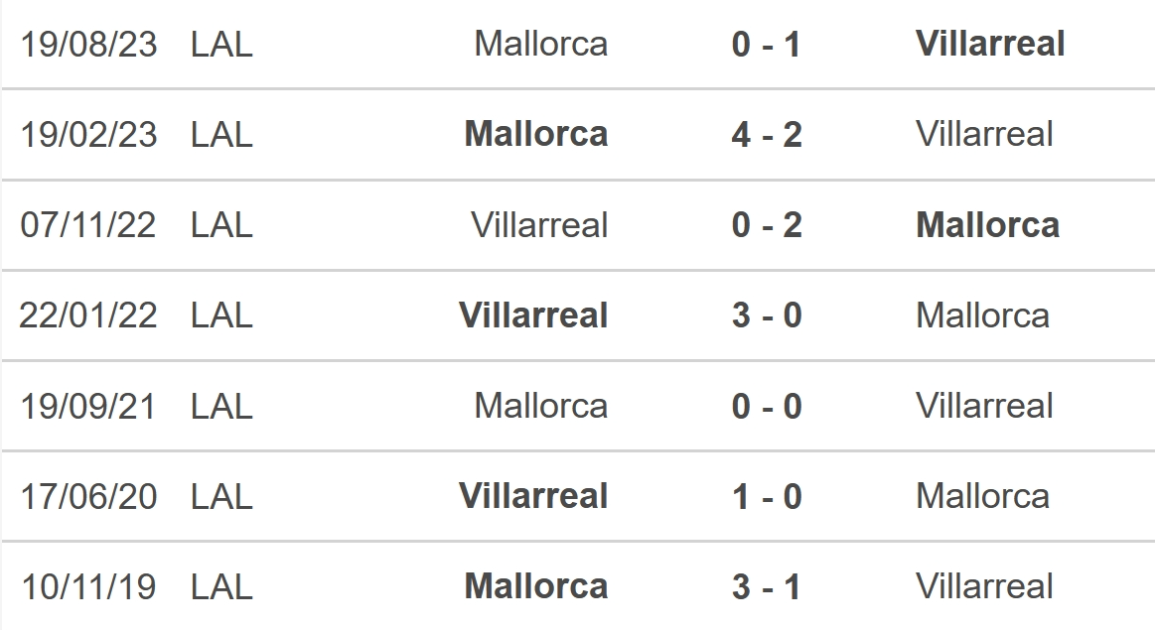Viewport: 1155px width, 630px height.
Task: Open the 0 - 0 draw from 19/09/21
Action: (766, 406)
